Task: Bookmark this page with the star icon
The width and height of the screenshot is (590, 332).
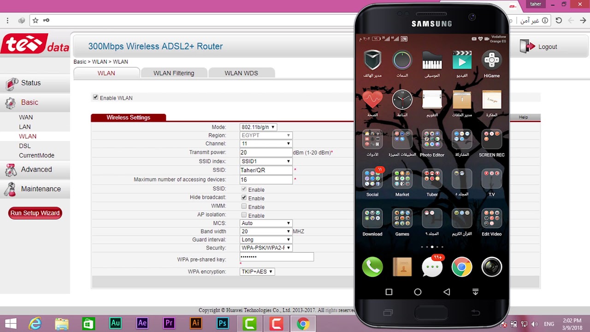Action: (35, 20)
